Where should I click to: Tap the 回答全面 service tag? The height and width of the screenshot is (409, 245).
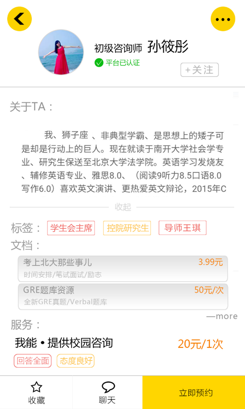[33, 361]
